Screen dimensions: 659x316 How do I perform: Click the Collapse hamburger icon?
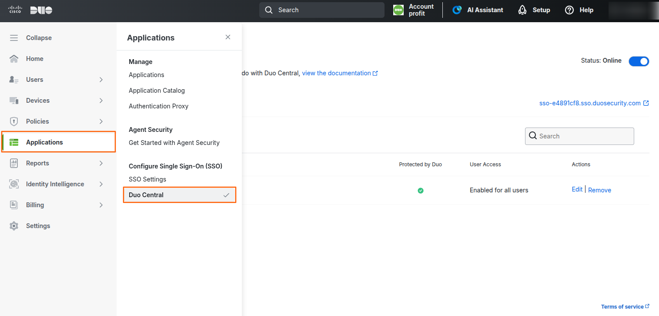tap(14, 38)
